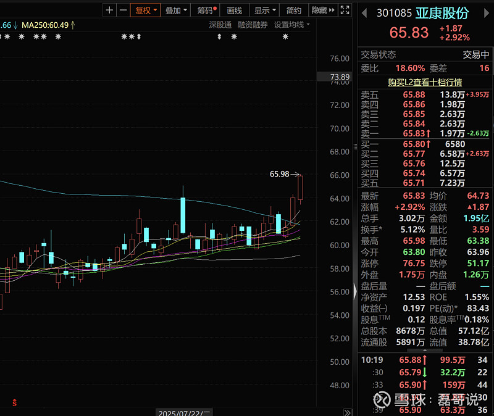This screenshot has width=494, height=416.
Task: Click the 金额 turnover value 1.95亿
Action: (x=476, y=218)
